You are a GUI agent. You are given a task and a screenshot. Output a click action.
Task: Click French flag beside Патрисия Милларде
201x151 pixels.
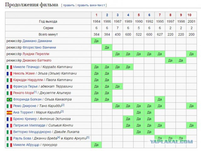click(9, 126)
